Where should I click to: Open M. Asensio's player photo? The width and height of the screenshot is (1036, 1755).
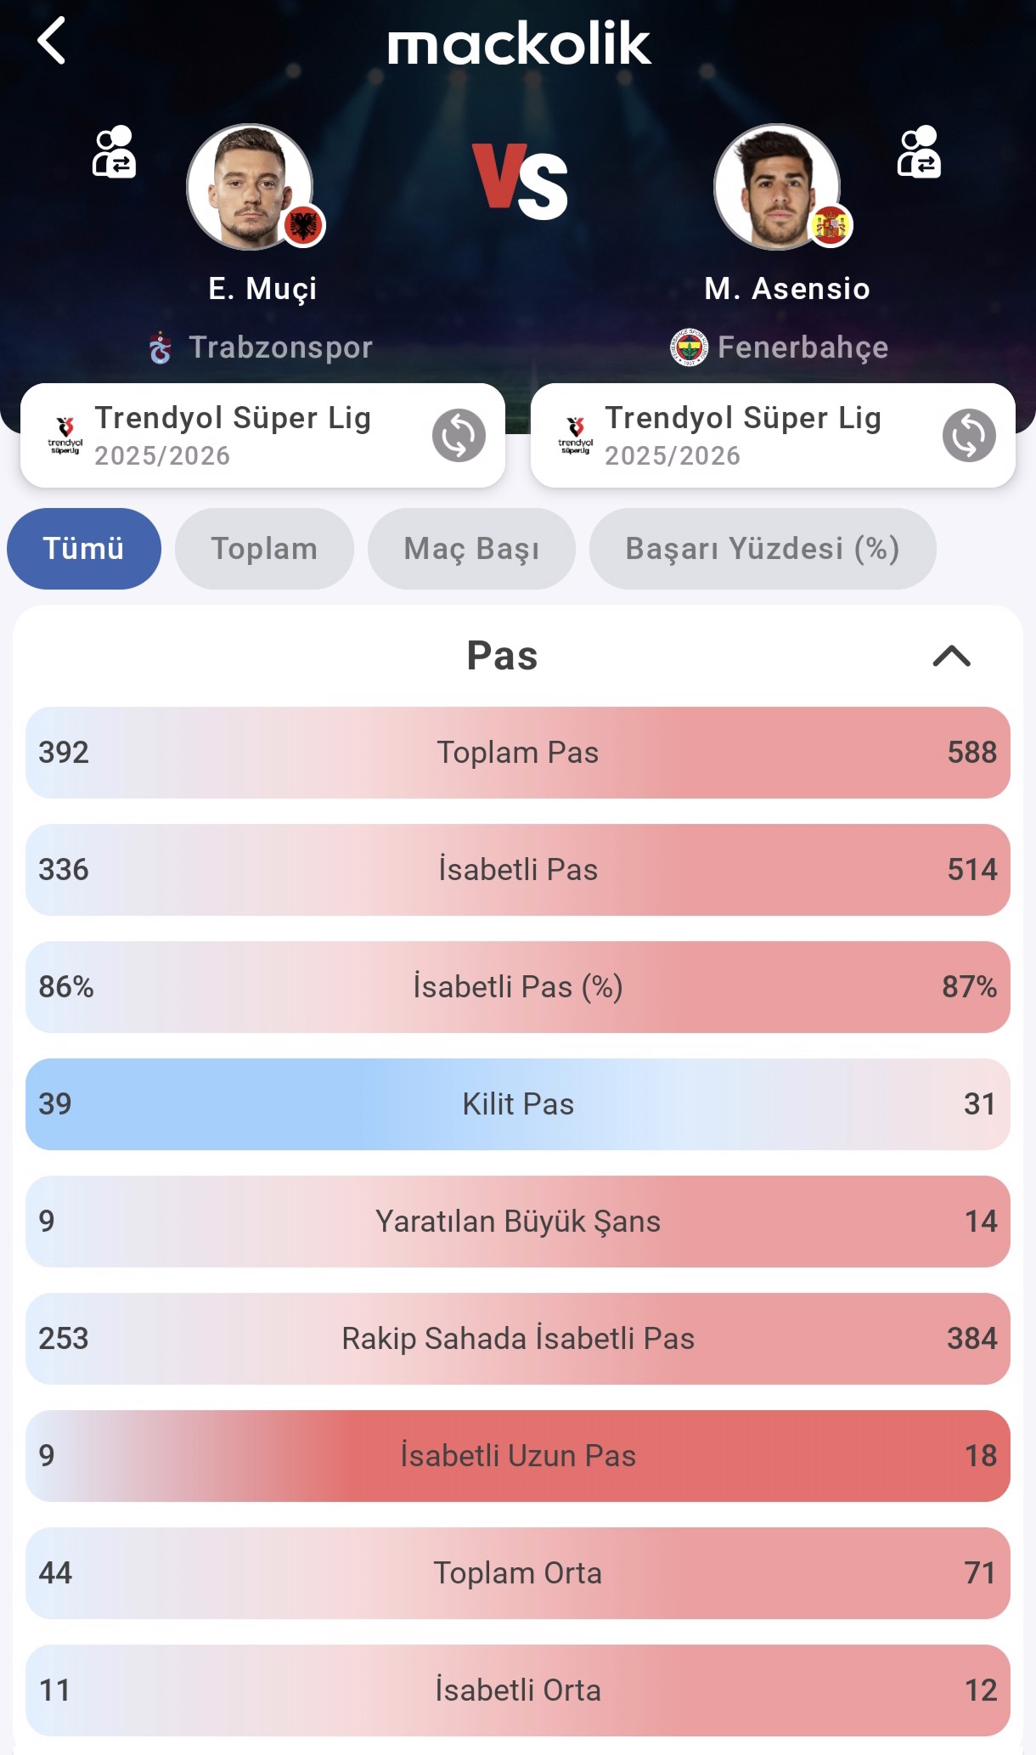777,188
